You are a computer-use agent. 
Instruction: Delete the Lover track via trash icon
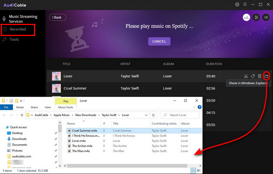[259, 76]
